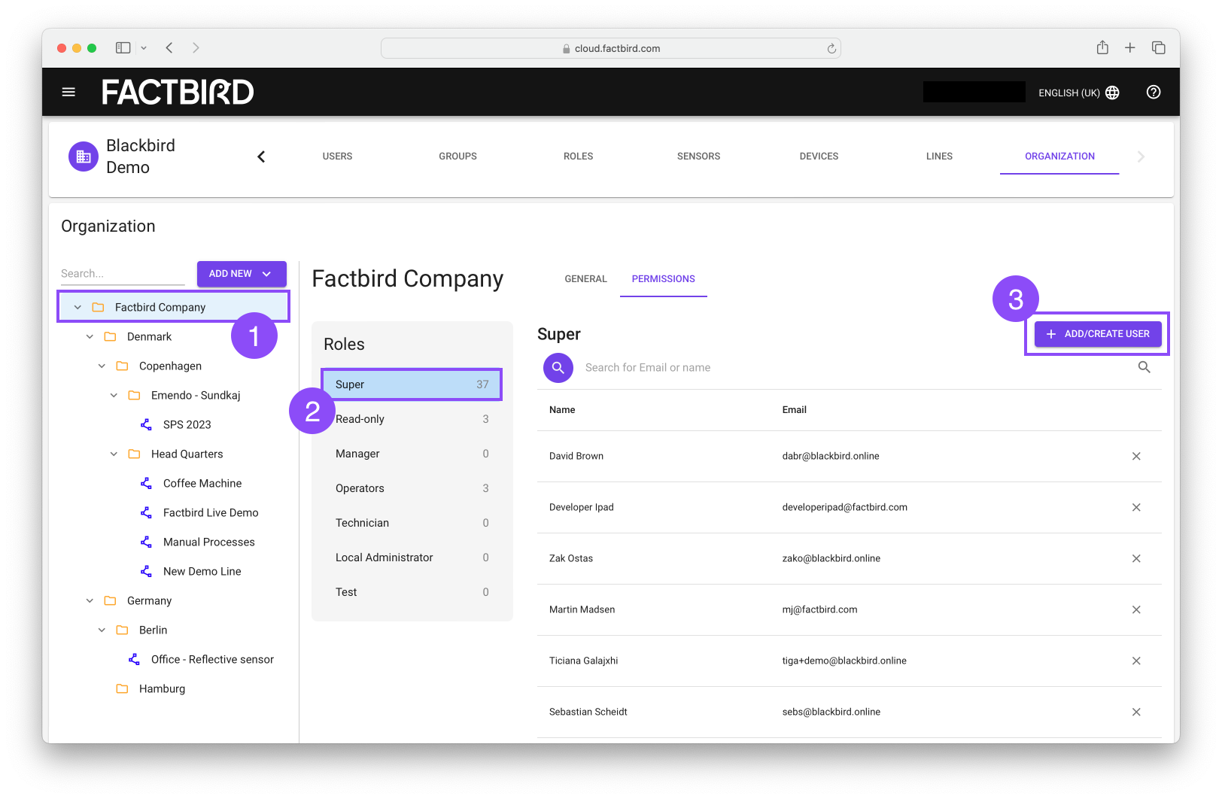Viewport: 1222px width, 799px height.
Task: Remove Developer Ipad from the Super role
Action: pos(1136,507)
